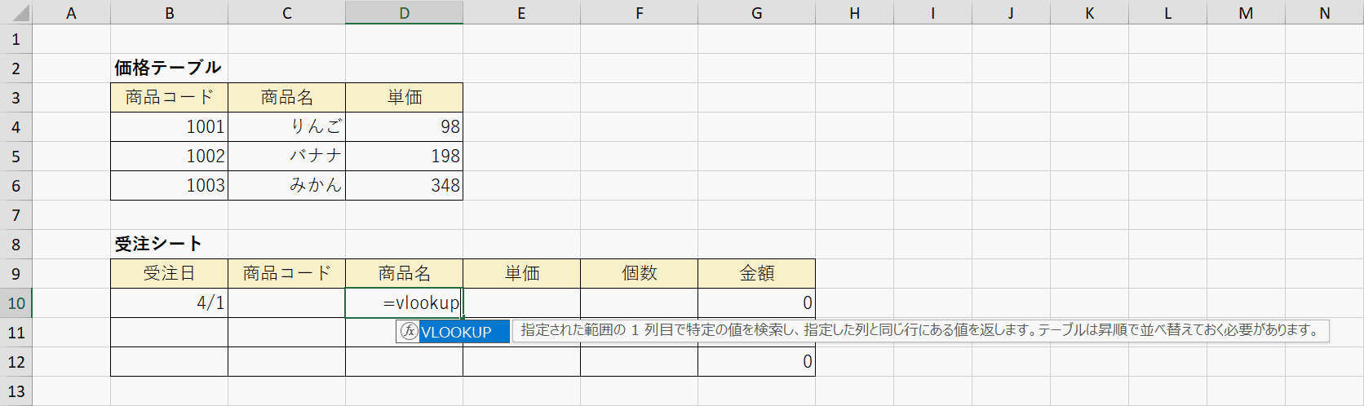Select row 6 header

16,186
